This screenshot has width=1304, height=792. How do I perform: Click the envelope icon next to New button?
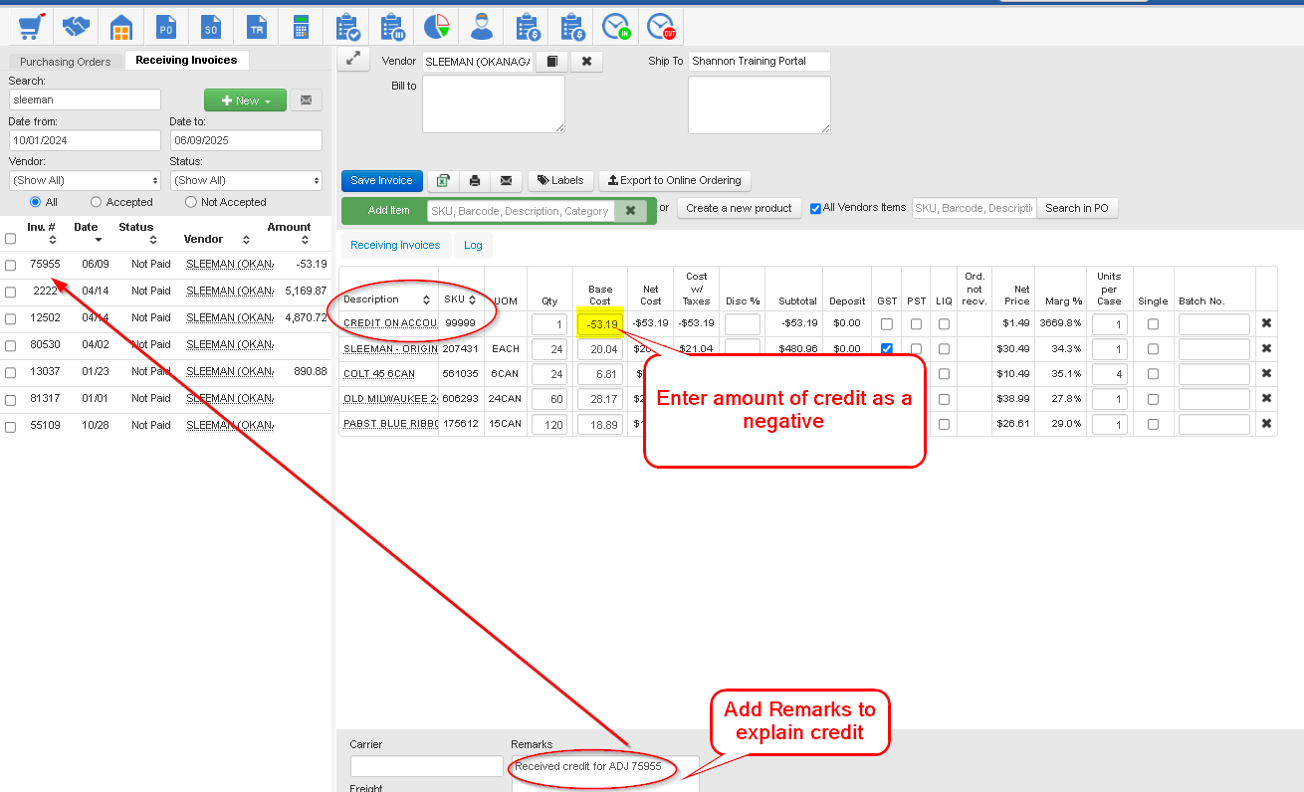[x=306, y=100]
